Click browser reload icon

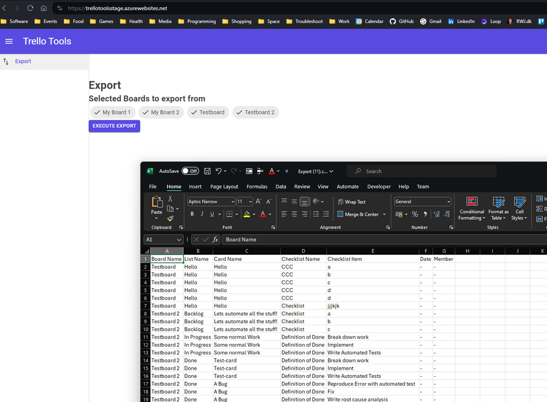click(x=30, y=8)
